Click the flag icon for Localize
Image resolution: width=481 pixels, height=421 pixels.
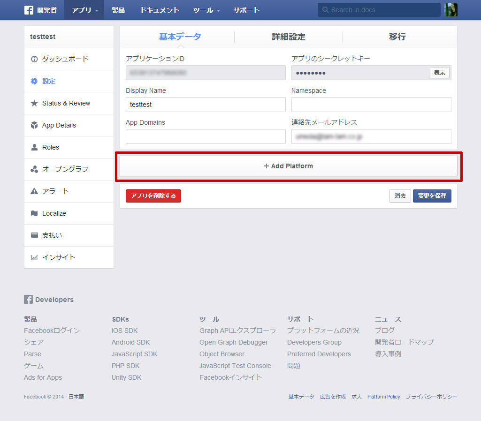click(34, 213)
